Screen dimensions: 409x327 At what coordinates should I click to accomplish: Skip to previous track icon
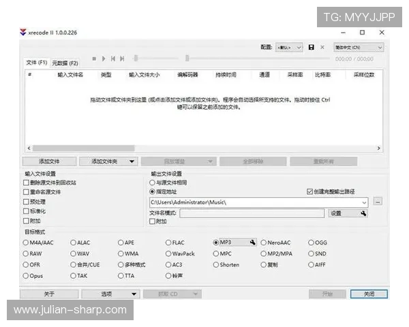[x=113, y=59]
